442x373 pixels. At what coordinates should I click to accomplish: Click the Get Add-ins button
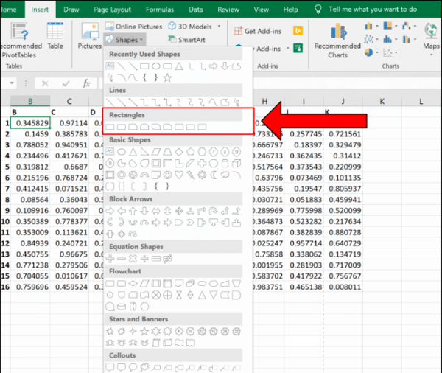258,31
